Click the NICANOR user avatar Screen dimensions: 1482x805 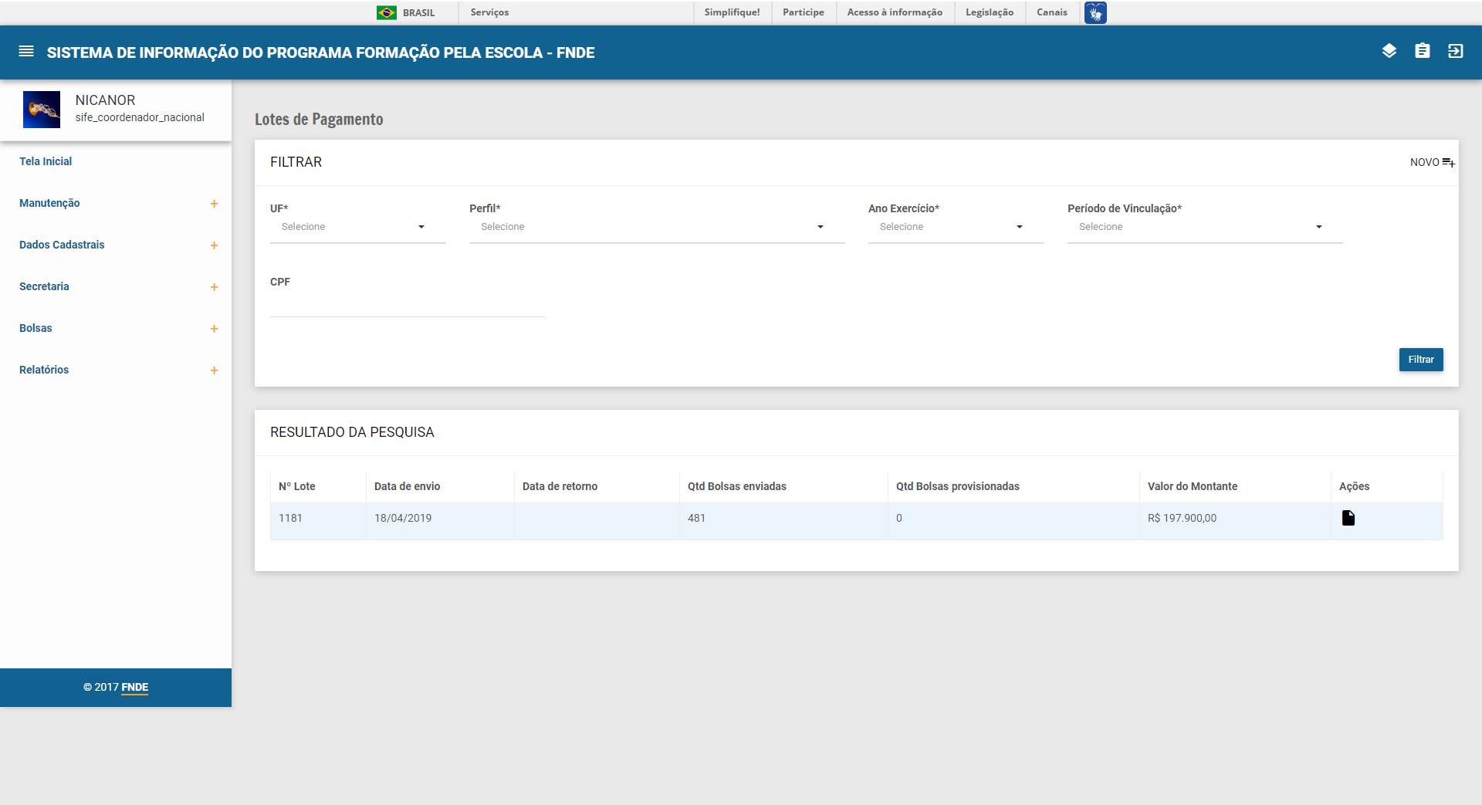tap(42, 110)
